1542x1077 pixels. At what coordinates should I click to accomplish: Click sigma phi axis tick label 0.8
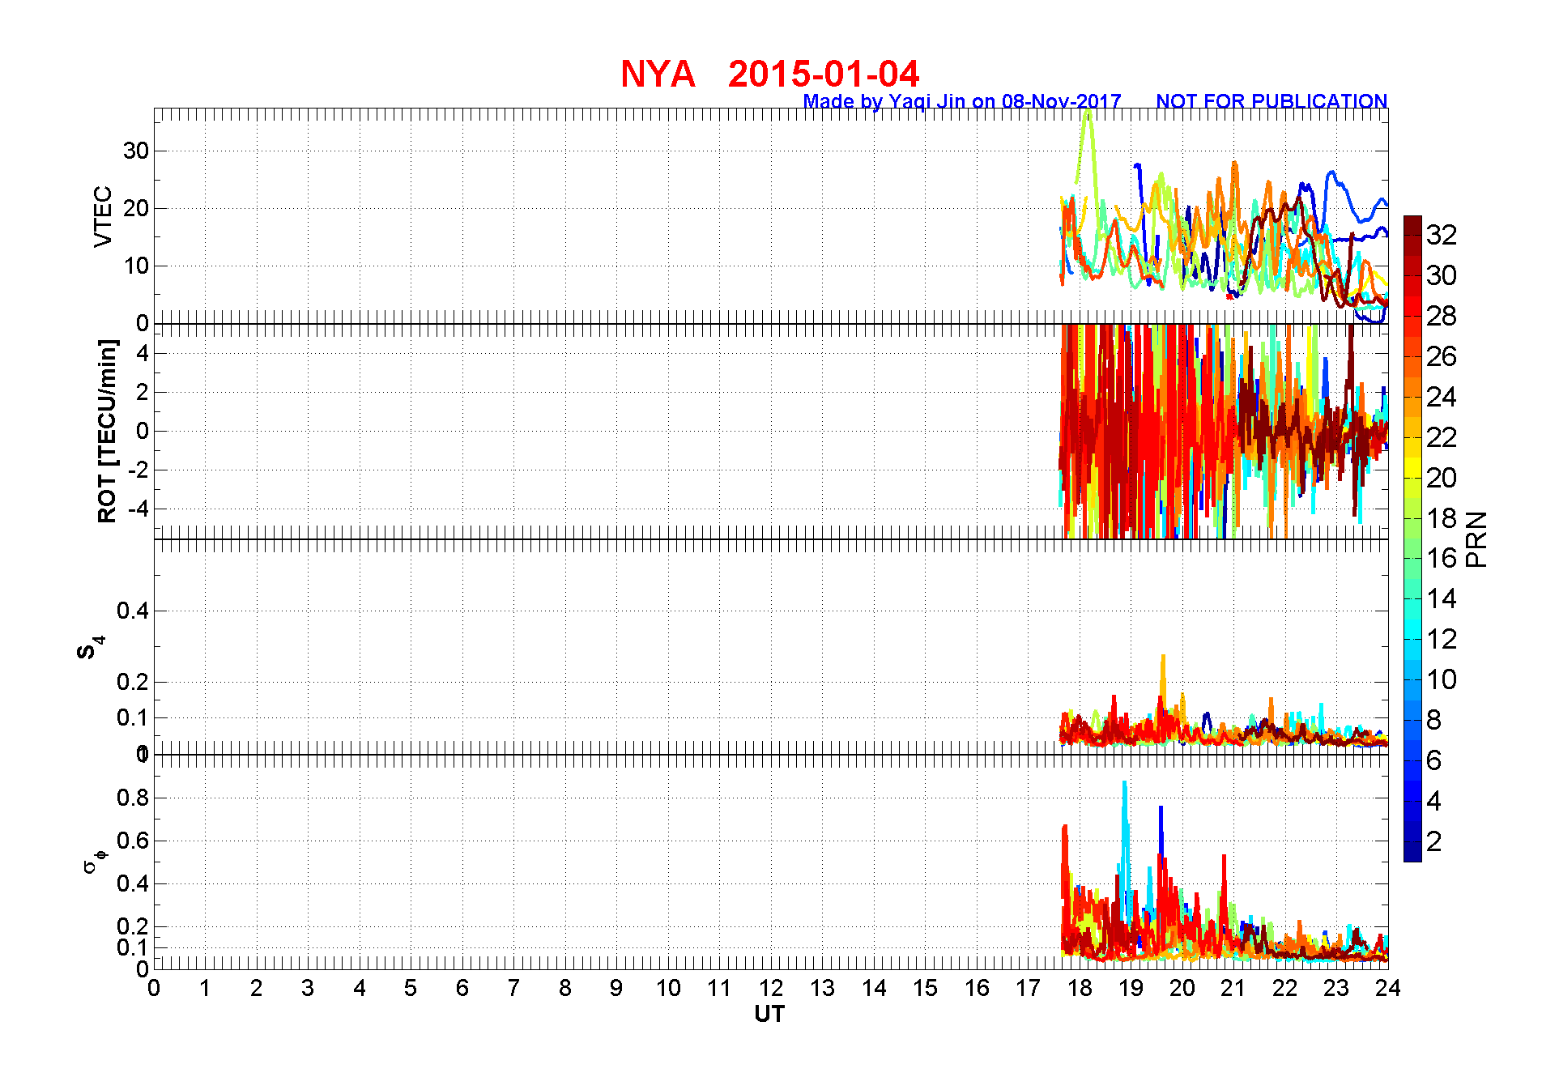point(133,798)
